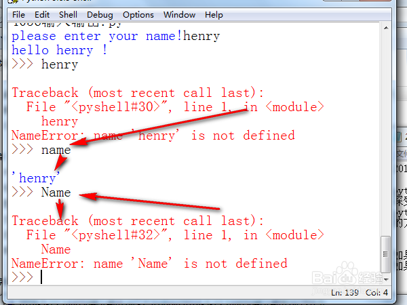Viewport: 407px width, 305px height.
Task: Open the Window menu
Action: coord(179,15)
